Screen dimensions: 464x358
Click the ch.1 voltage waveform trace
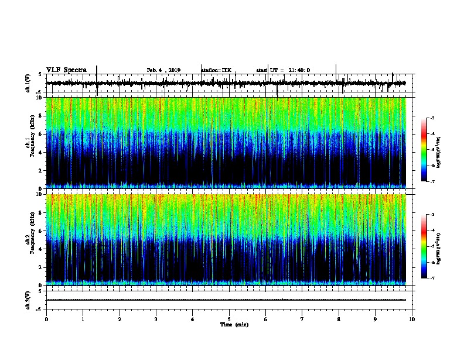(226, 83)
